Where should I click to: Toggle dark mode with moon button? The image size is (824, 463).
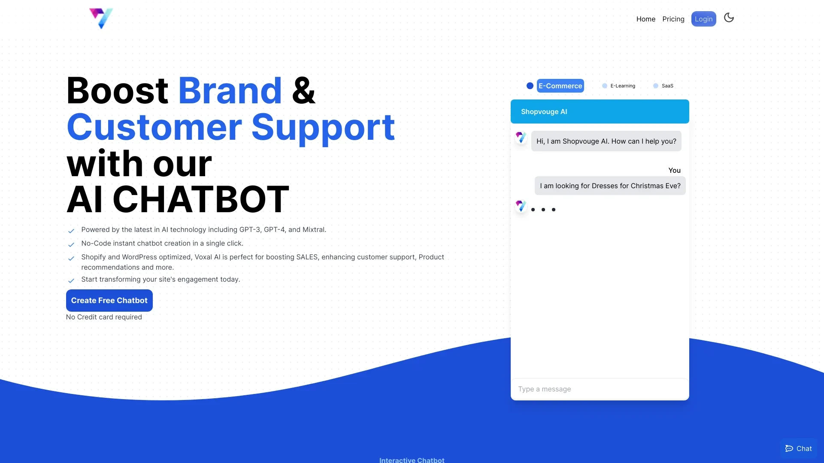(729, 18)
